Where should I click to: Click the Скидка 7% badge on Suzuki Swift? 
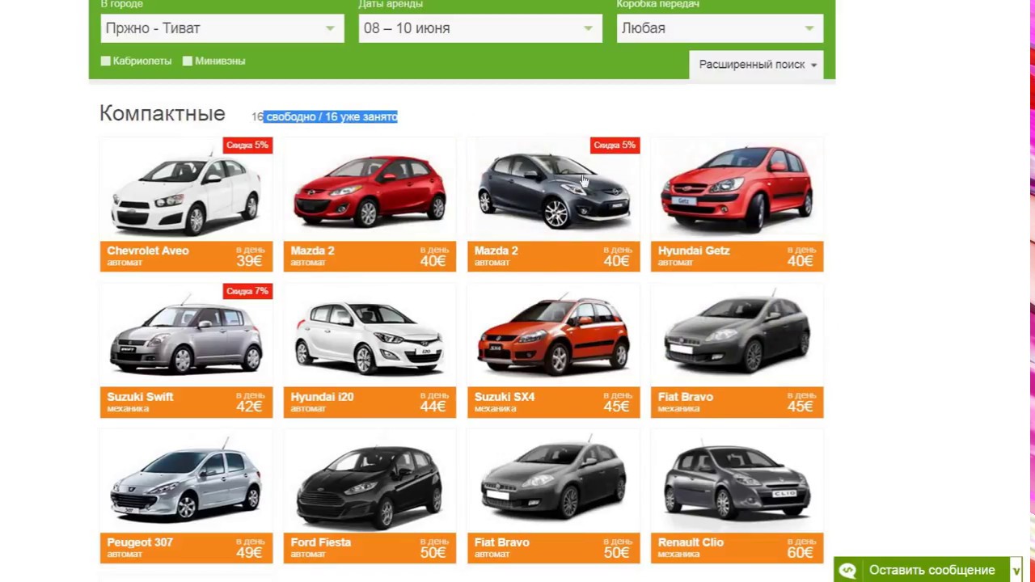(247, 291)
